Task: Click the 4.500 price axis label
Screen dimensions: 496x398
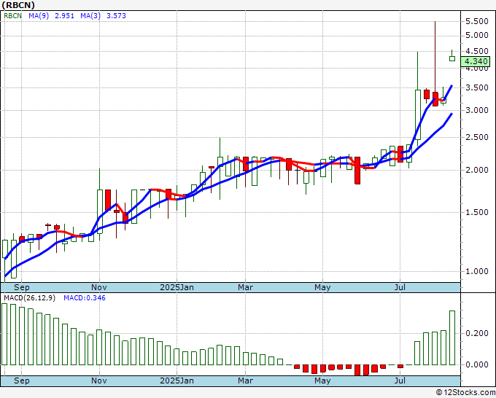Action: coord(477,51)
